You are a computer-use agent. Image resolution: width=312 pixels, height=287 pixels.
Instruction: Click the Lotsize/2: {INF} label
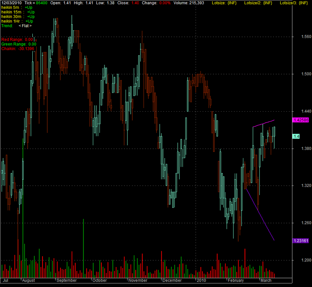[258, 3]
